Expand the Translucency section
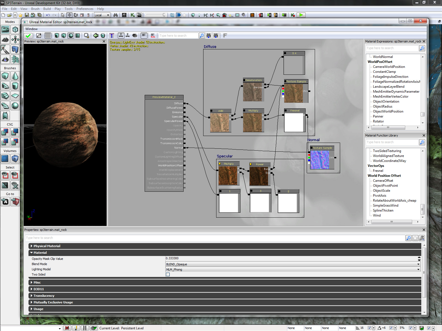The height and width of the screenshot is (331, 442). (225, 296)
